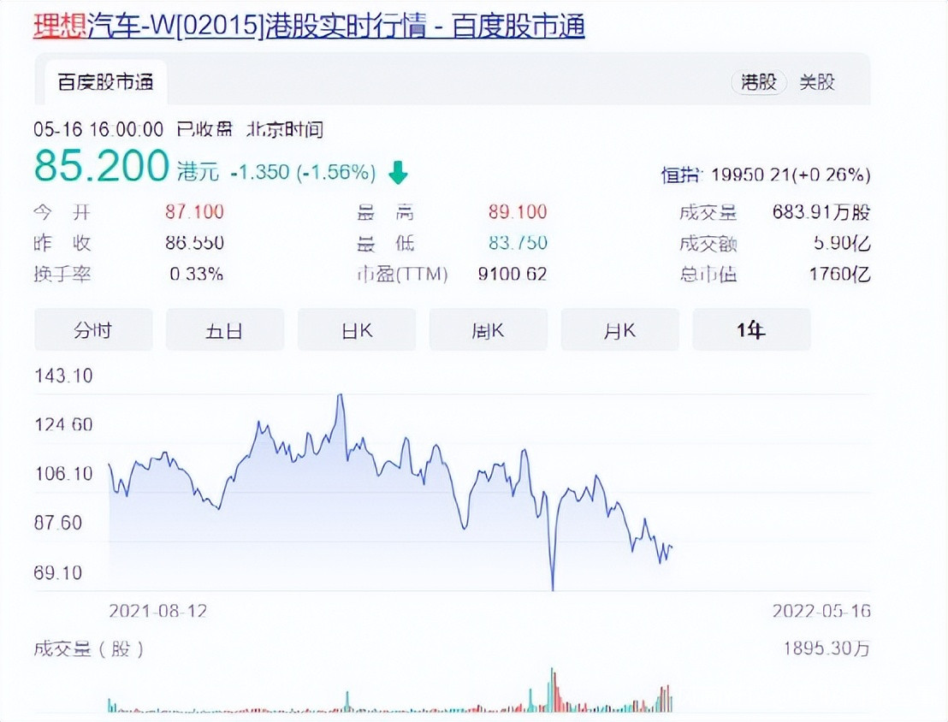Click the 换手率 value 0.33%

[197, 274]
